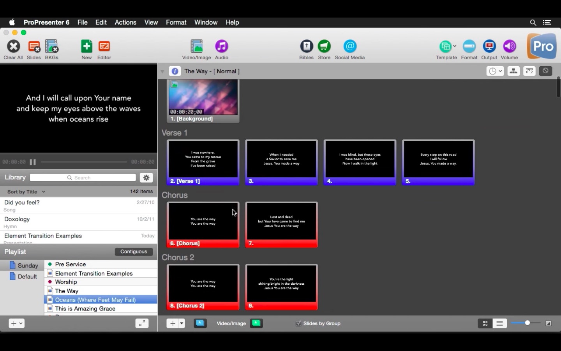Open the File menu

click(83, 23)
